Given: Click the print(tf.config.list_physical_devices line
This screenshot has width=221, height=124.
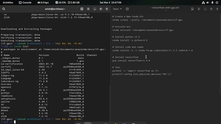Looking at the screenshot, I should click(x=142, y=74).
